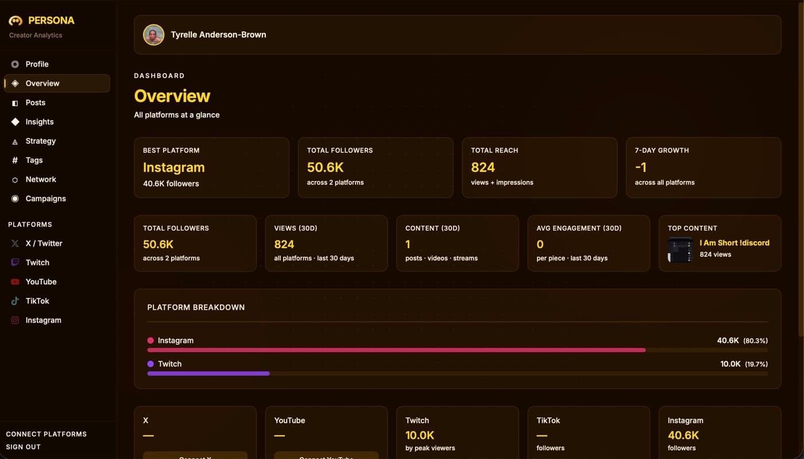Go to the Profile page
Image resolution: width=804 pixels, height=459 pixels.
pyautogui.click(x=37, y=64)
